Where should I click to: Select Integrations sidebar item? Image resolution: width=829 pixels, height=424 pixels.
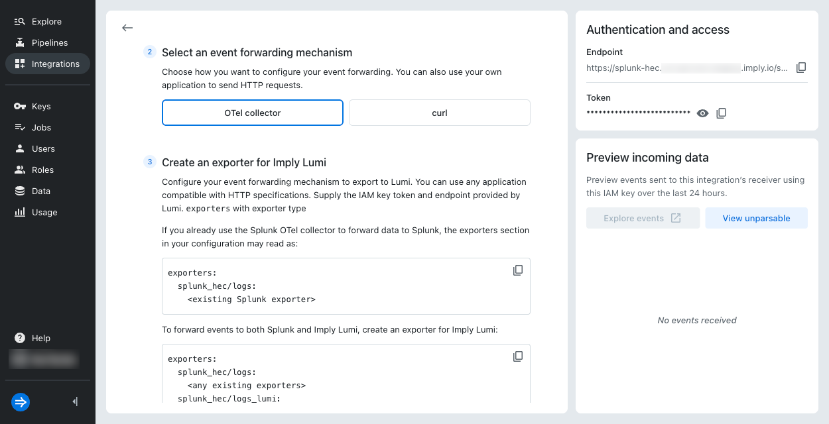pos(47,64)
